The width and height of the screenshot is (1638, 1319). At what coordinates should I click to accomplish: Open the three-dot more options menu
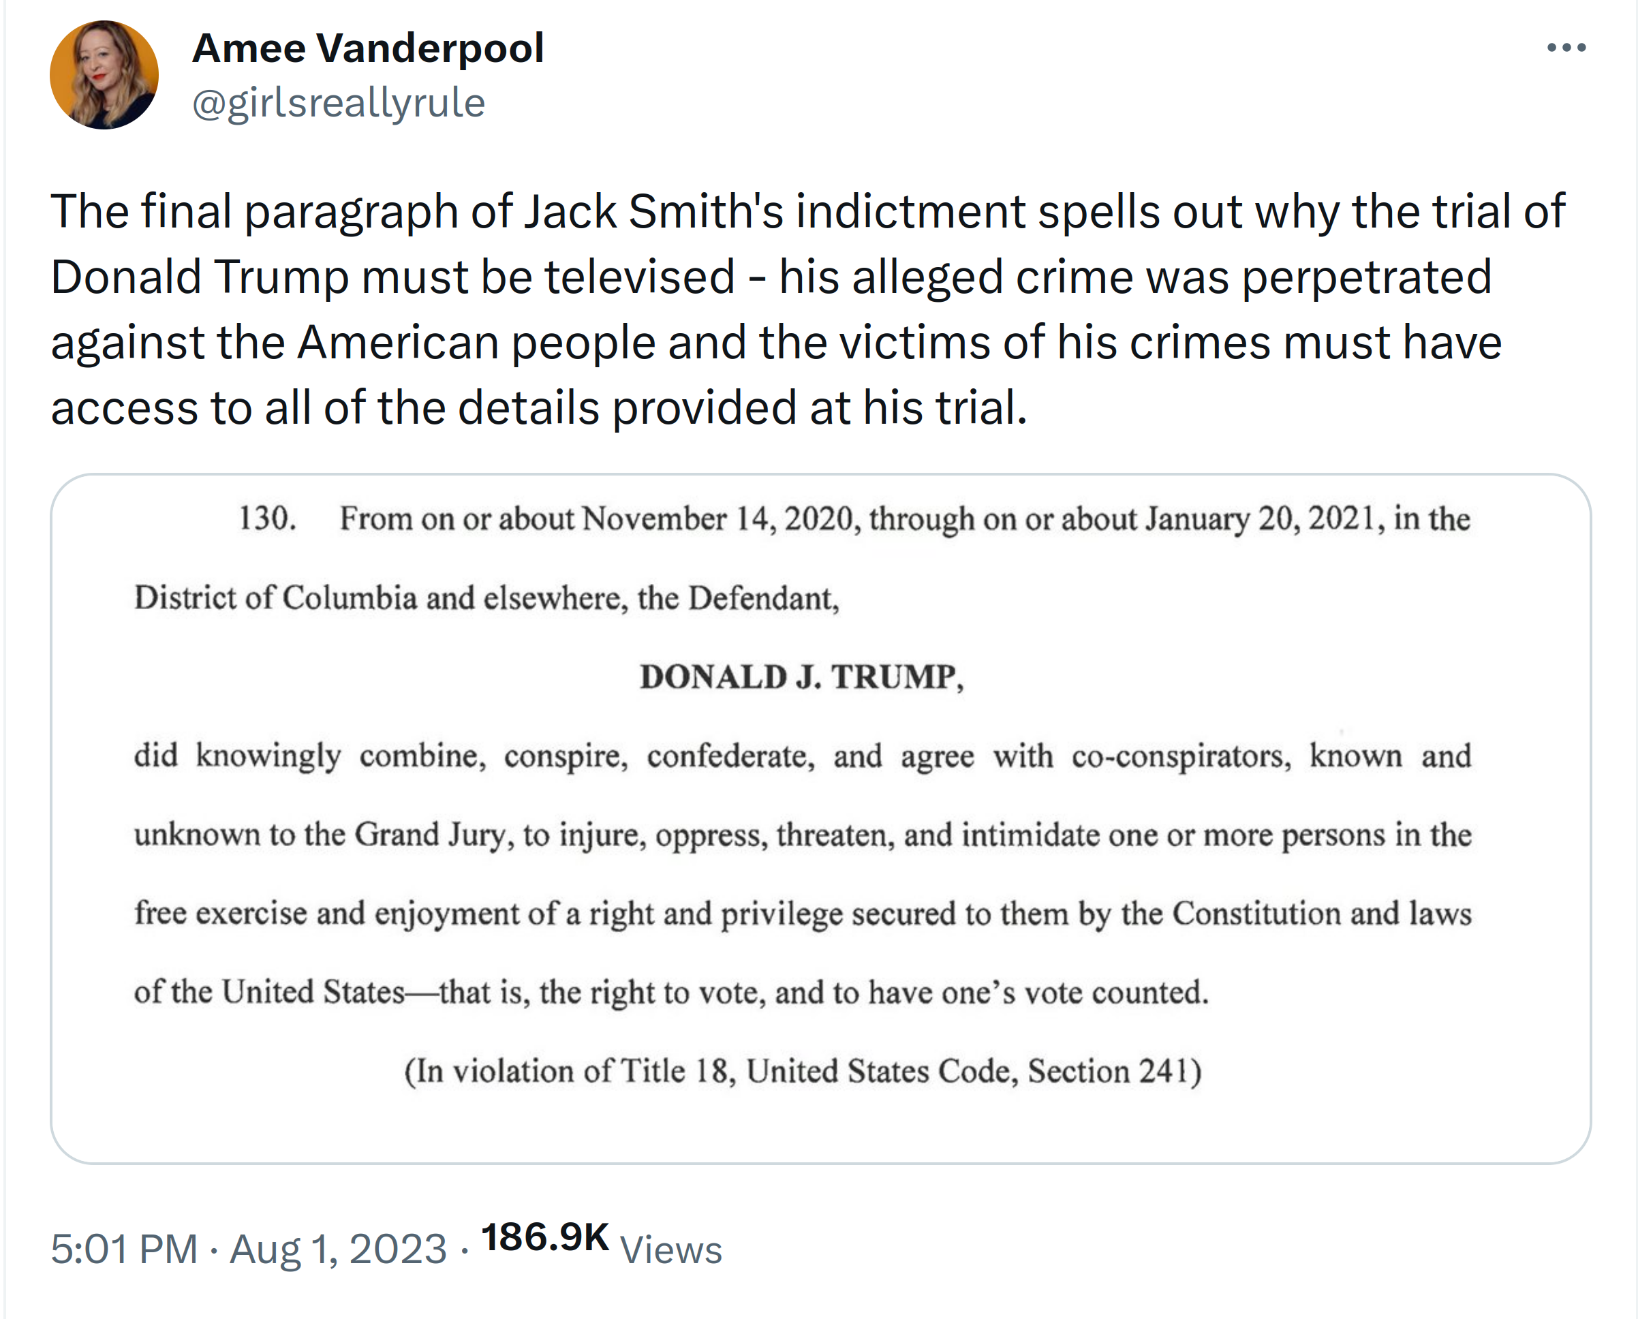(1566, 48)
